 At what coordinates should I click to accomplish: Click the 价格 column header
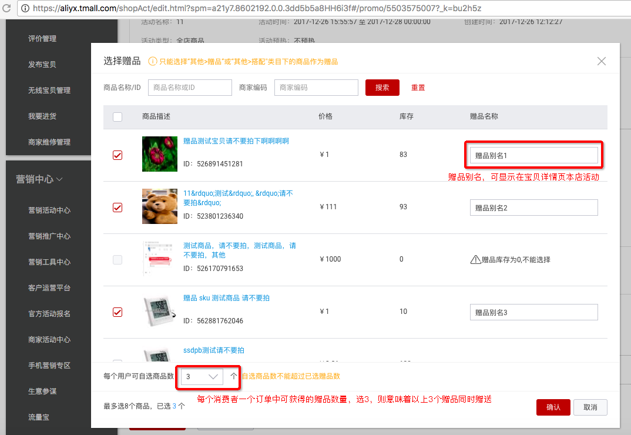[x=325, y=116]
